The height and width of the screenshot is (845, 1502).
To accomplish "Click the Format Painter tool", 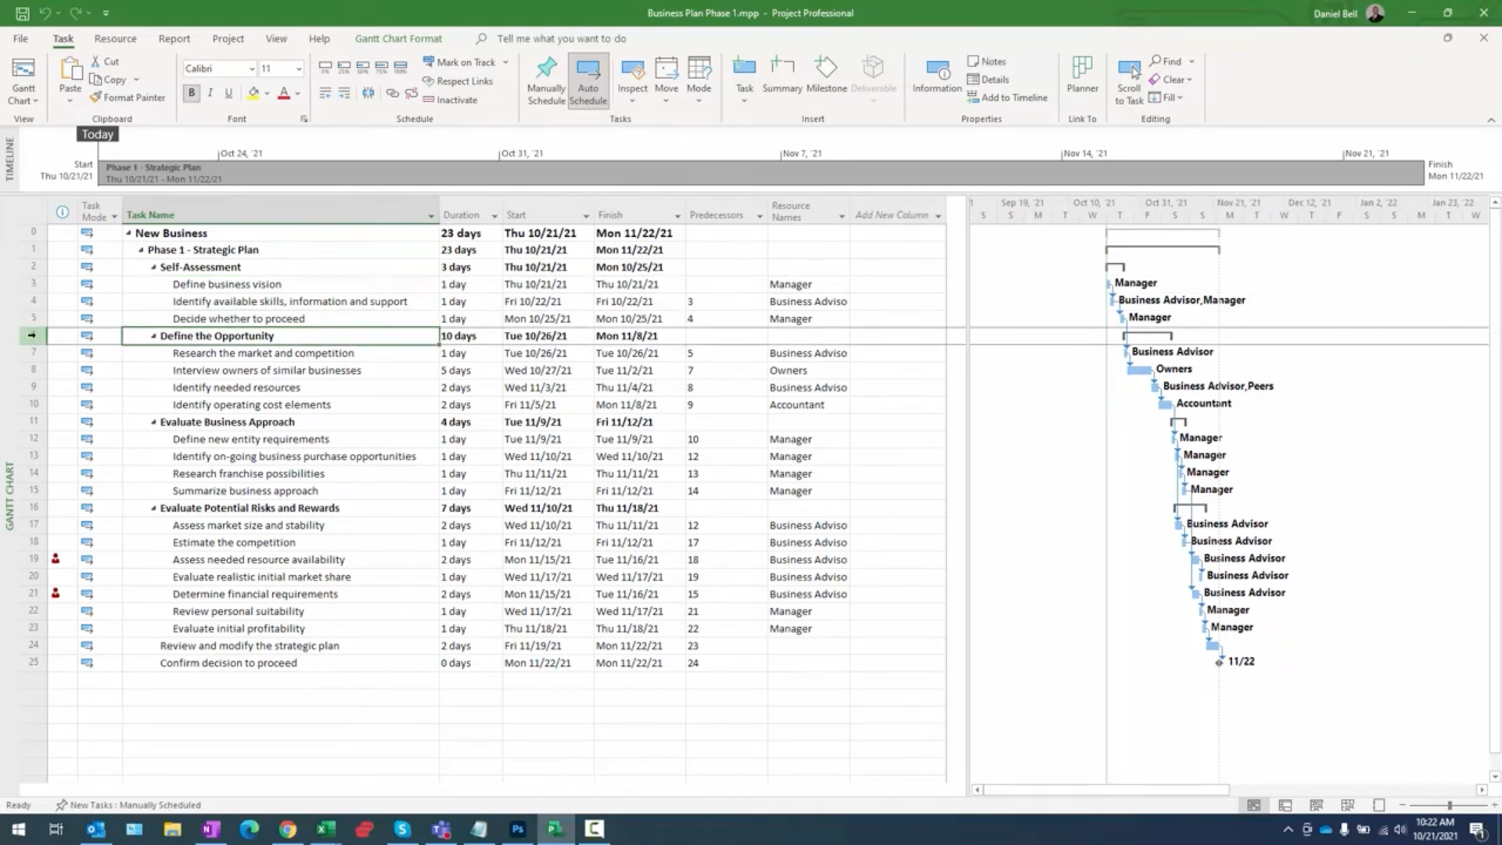I will (128, 98).
